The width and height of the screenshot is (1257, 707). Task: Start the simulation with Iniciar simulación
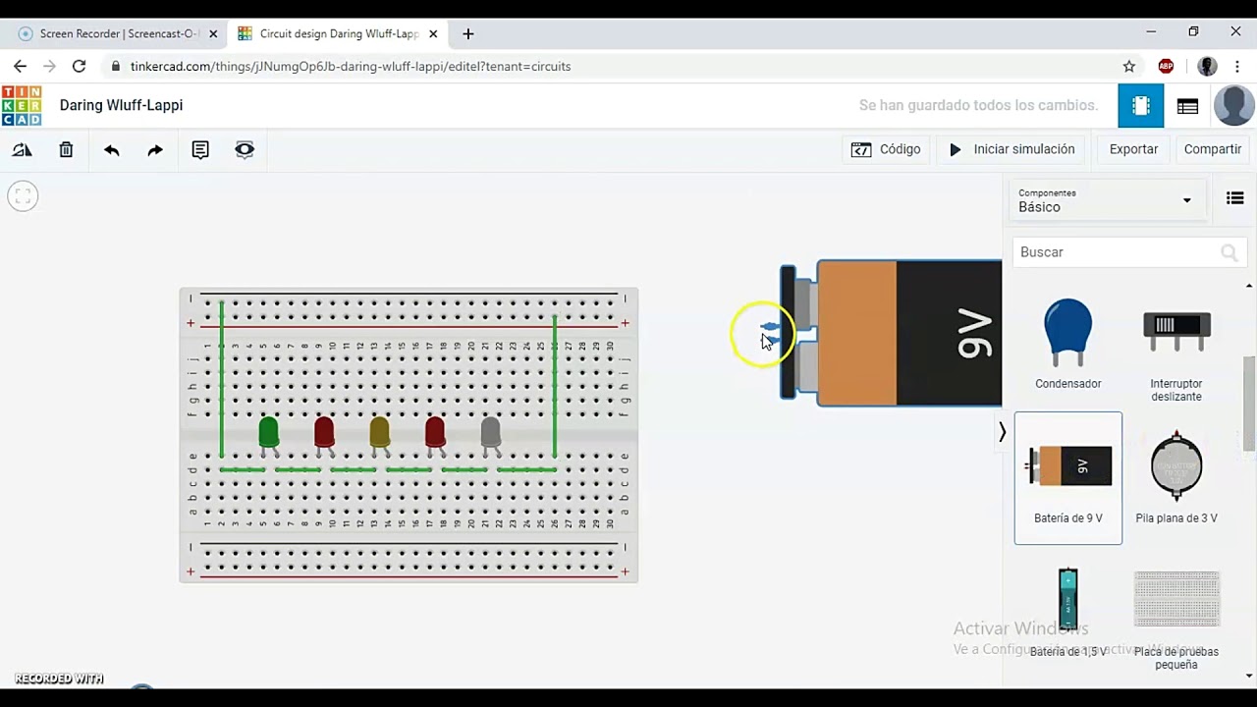click(1011, 149)
